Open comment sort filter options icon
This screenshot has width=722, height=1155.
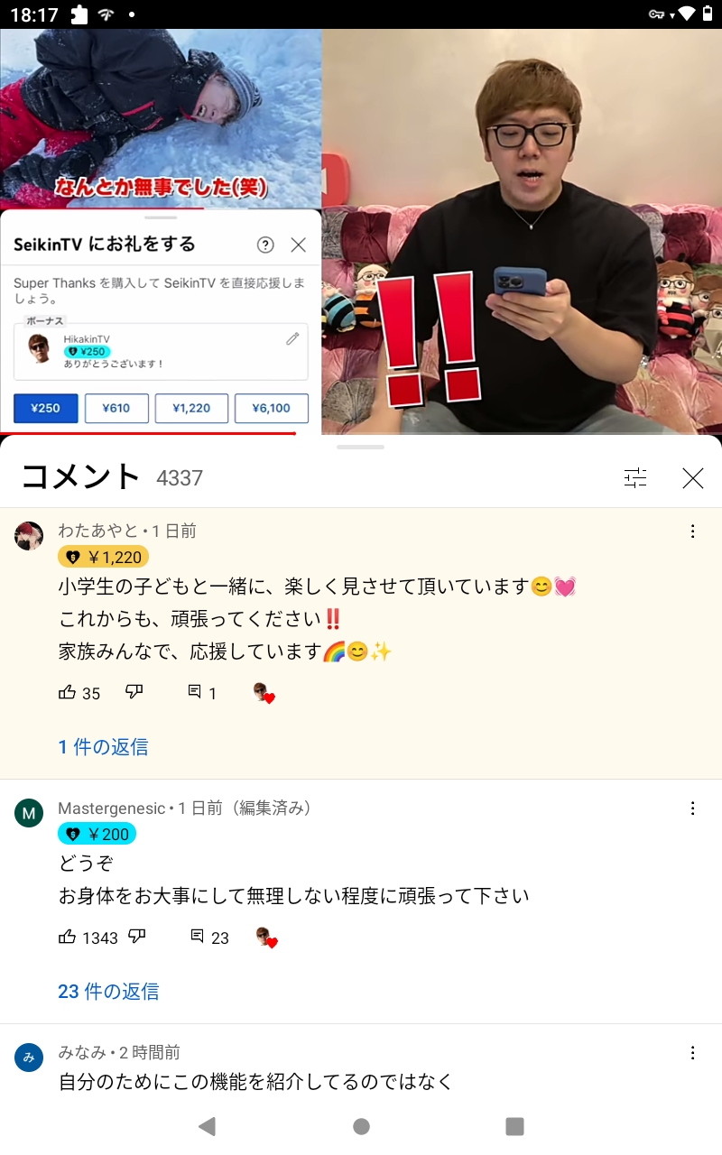coord(635,478)
